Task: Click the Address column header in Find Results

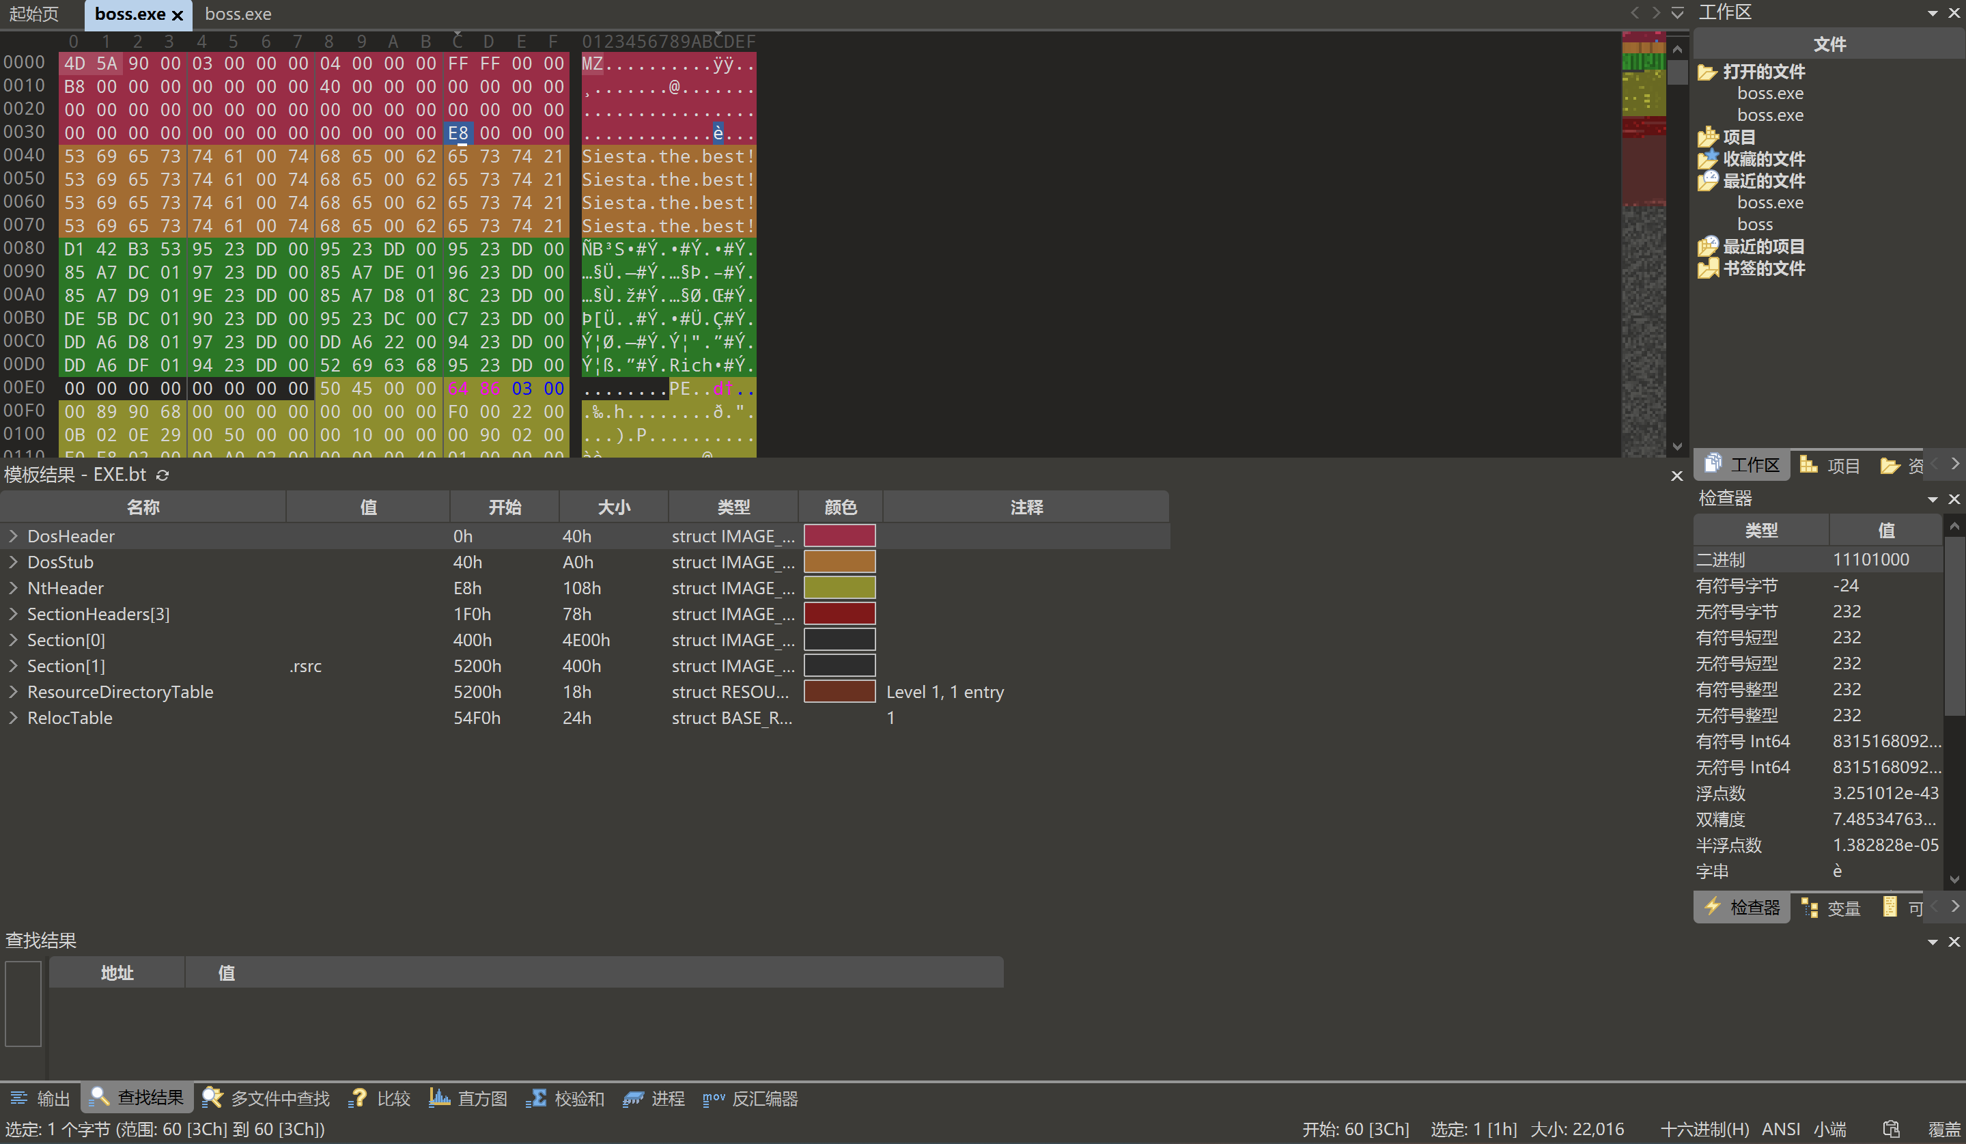Action: click(x=117, y=973)
